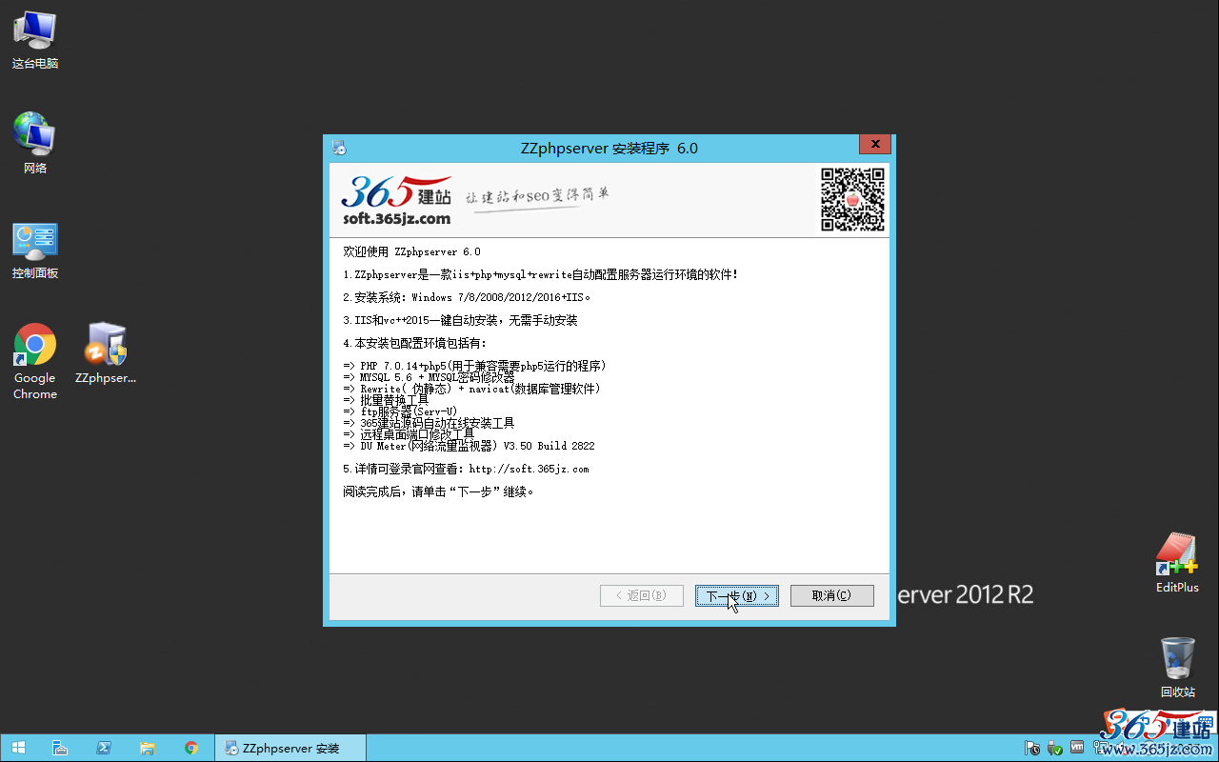Viewport: 1219px width, 762px height.
Task: Click the soft.365jz.com text in header
Action: [396, 219]
